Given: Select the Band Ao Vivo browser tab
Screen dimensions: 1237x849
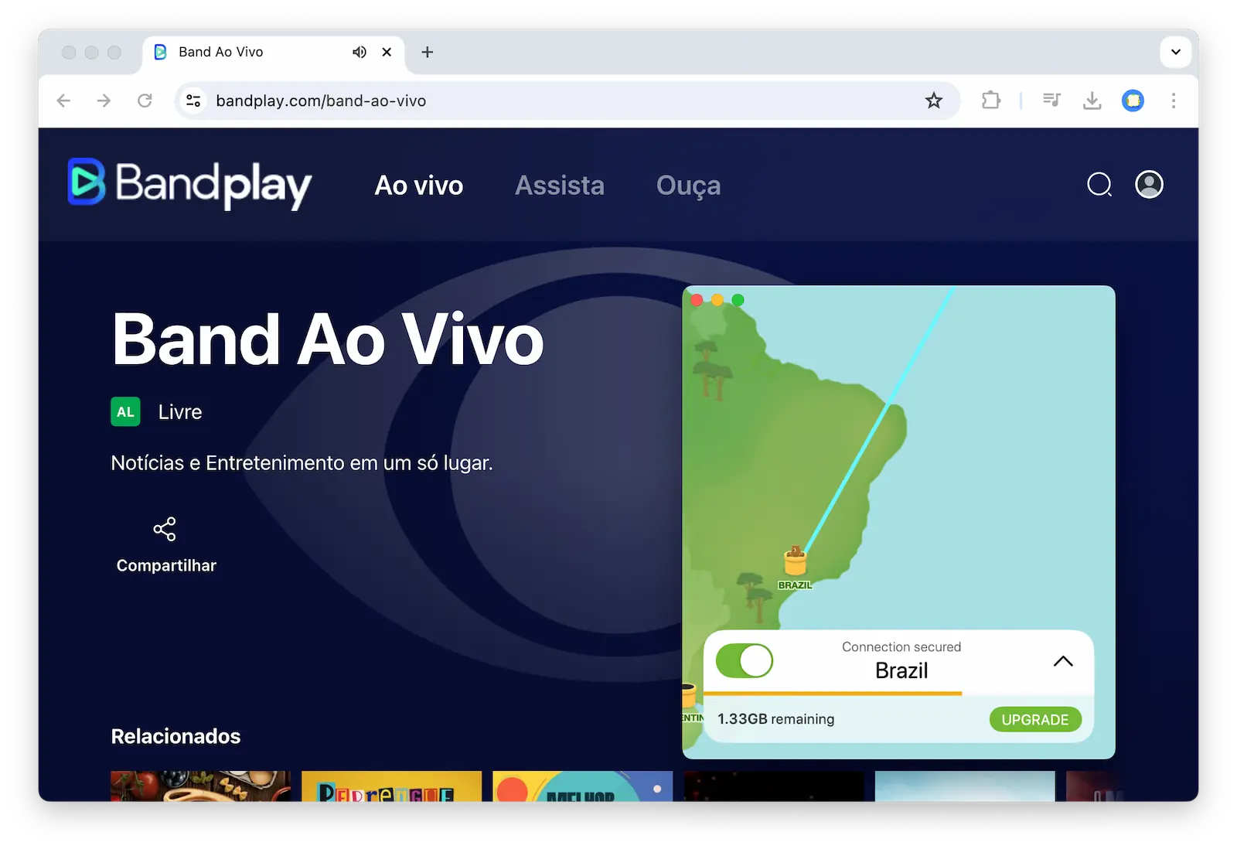Looking at the screenshot, I should [273, 52].
